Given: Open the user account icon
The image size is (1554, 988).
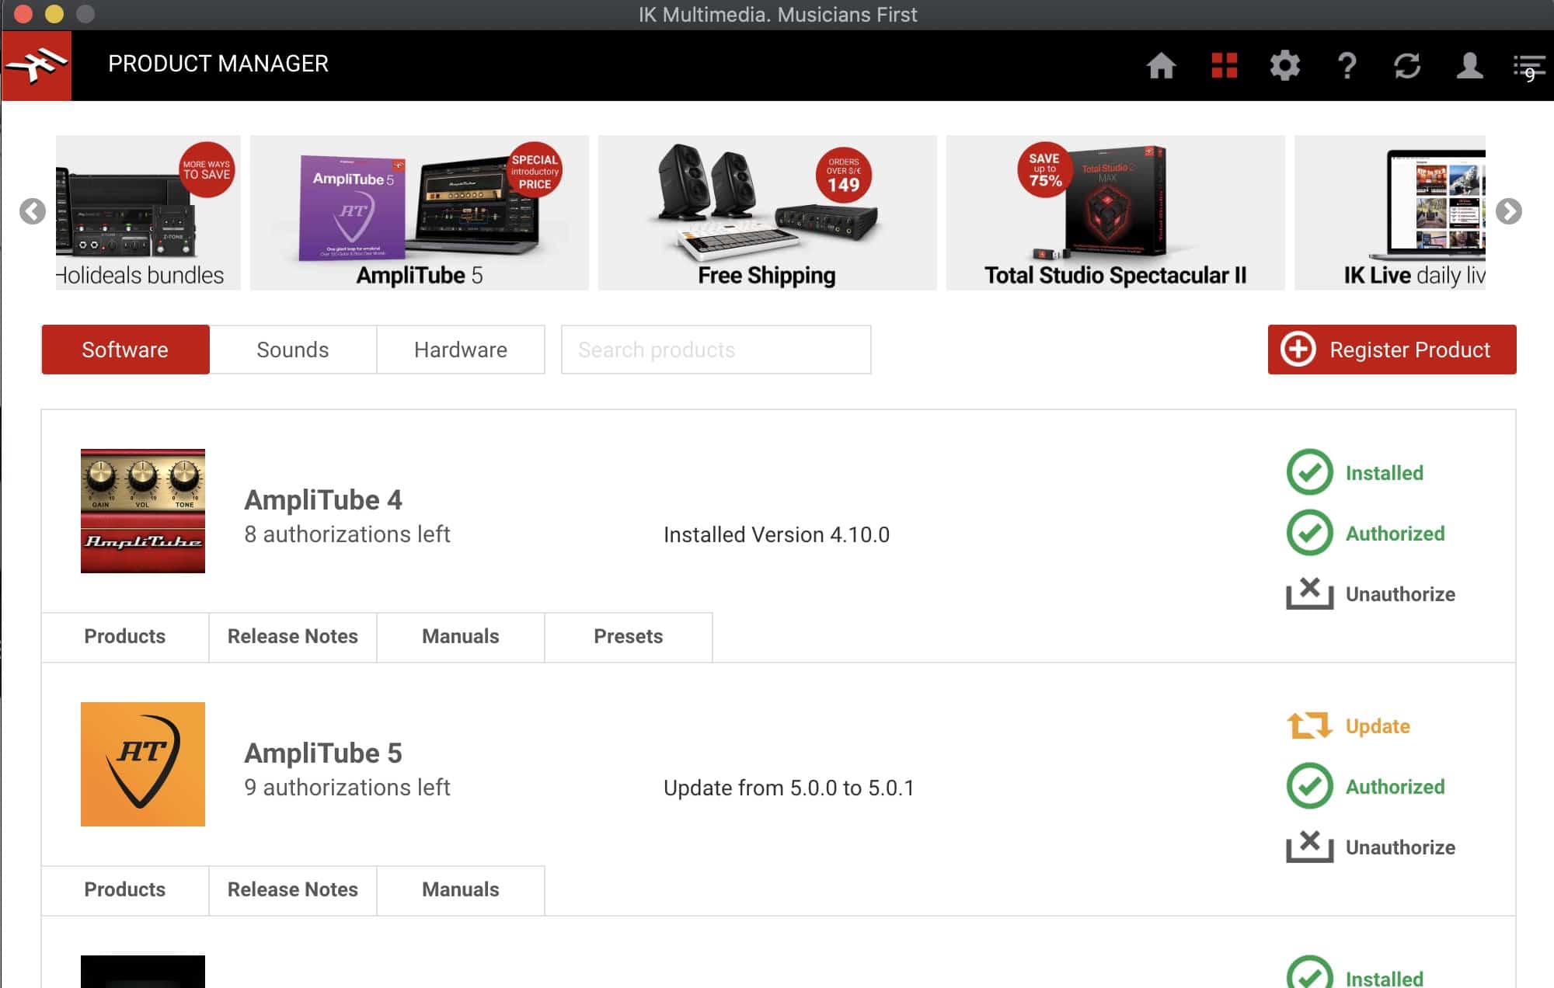Looking at the screenshot, I should pyautogui.click(x=1469, y=66).
